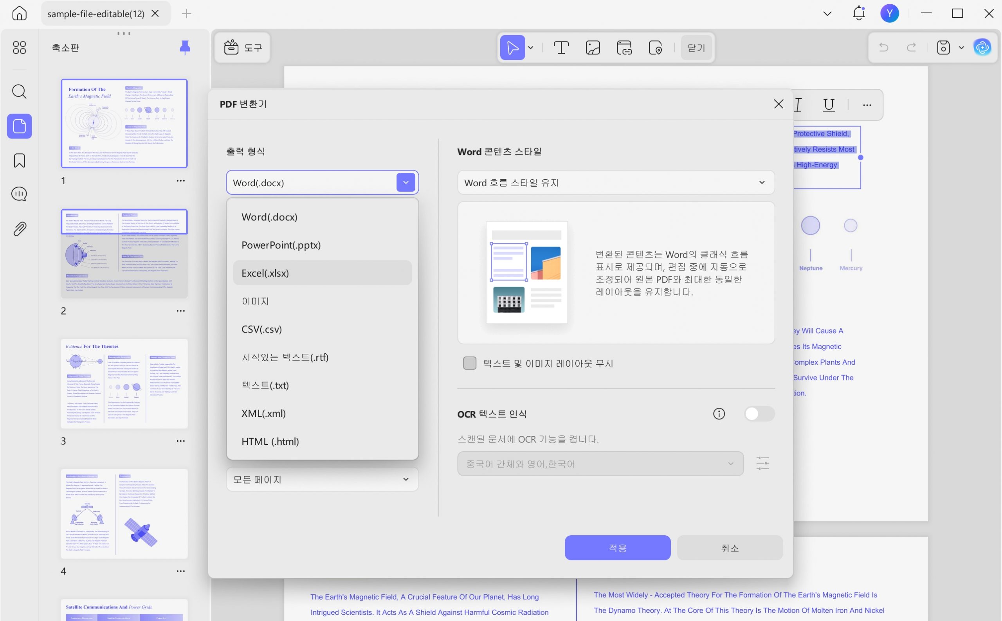Close the PDF 변환기 dialog

pyautogui.click(x=779, y=104)
